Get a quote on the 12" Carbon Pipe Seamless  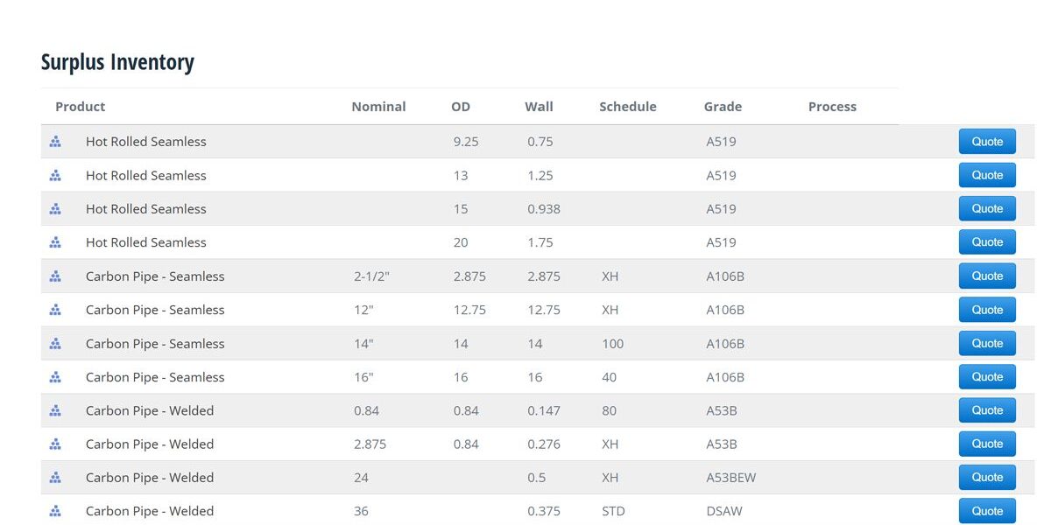coord(987,310)
